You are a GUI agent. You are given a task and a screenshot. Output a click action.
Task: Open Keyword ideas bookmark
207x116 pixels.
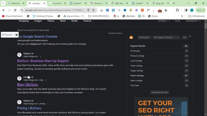[x=74, y=16]
